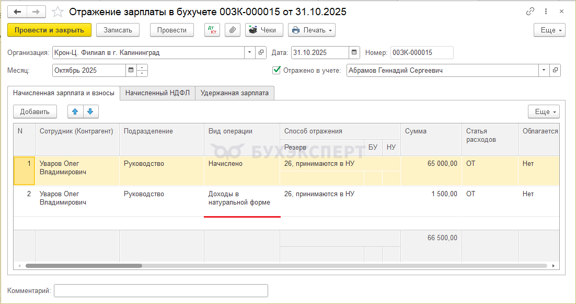Go forward with the right arrow button
Image resolution: width=576 pixels, height=304 pixels.
(36, 12)
